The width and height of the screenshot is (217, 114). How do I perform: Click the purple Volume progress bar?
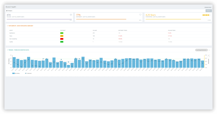click(x=39, y=19)
